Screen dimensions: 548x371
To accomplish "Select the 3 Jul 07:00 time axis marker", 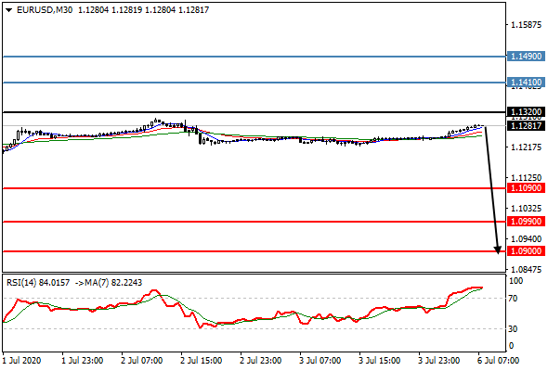I will 320,361.
